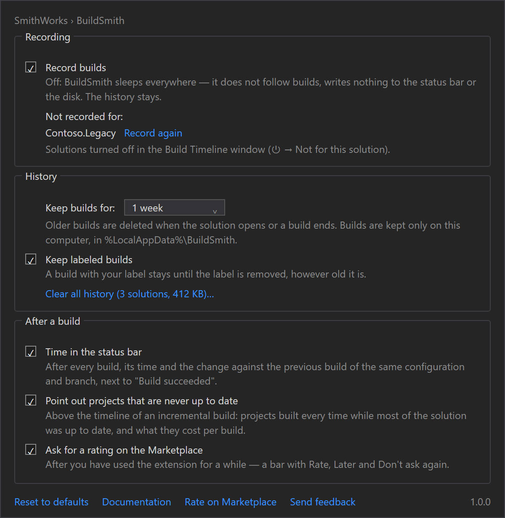
Task: Open the Documentation link
Action: [137, 502]
